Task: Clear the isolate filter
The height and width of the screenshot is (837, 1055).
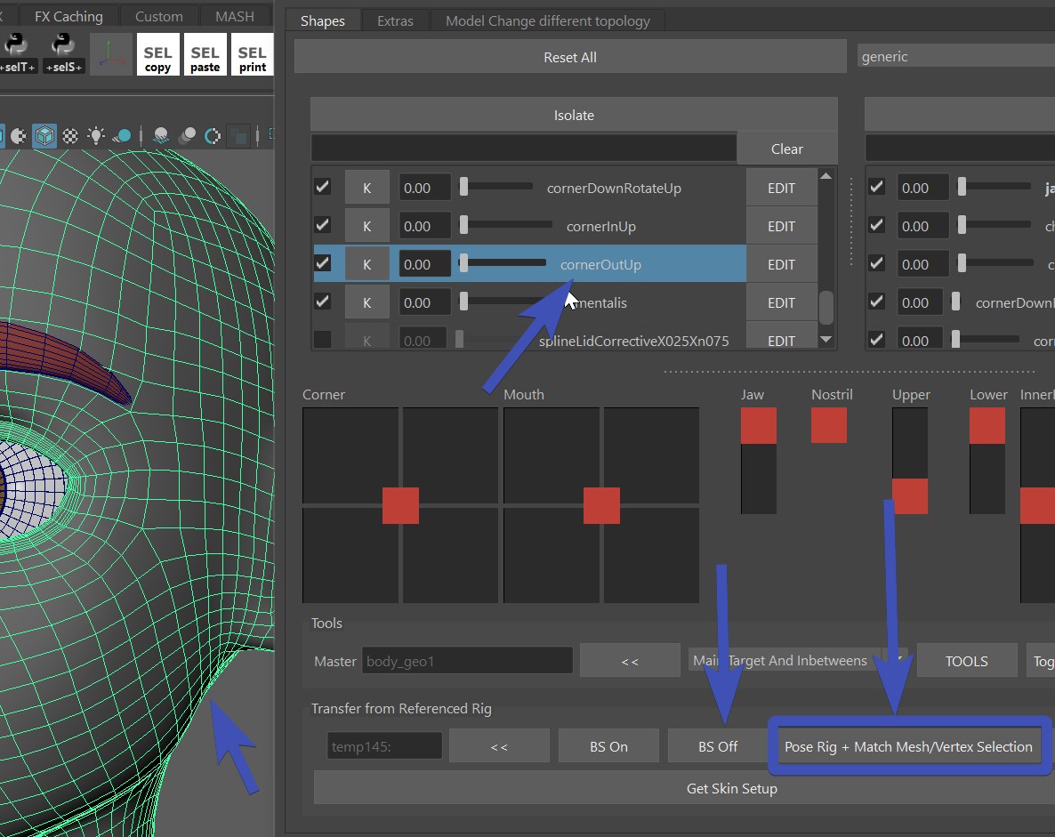Action: (787, 149)
